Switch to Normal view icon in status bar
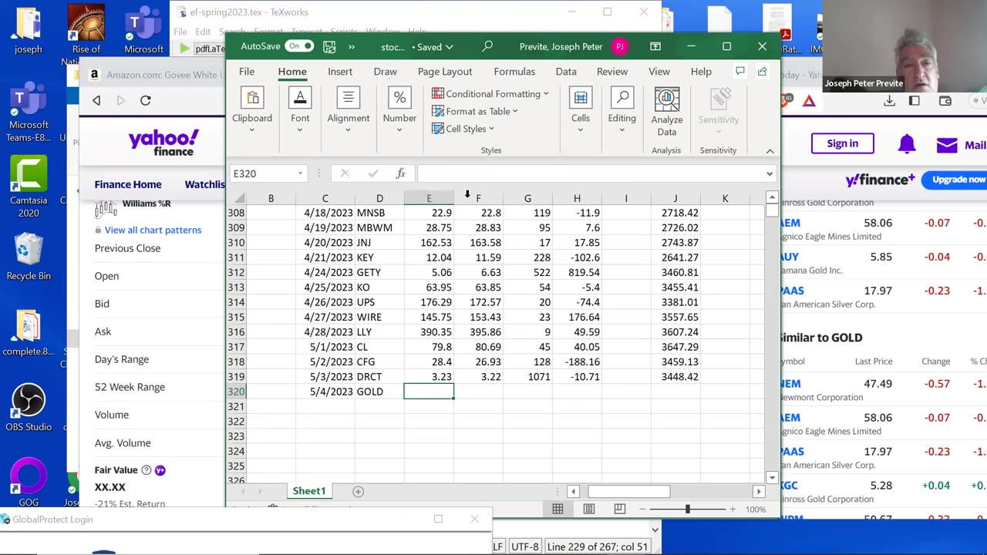The width and height of the screenshot is (987, 555). [x=558, y=509]
